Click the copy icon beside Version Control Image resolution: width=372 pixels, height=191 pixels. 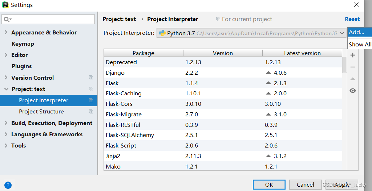[91, 78]
